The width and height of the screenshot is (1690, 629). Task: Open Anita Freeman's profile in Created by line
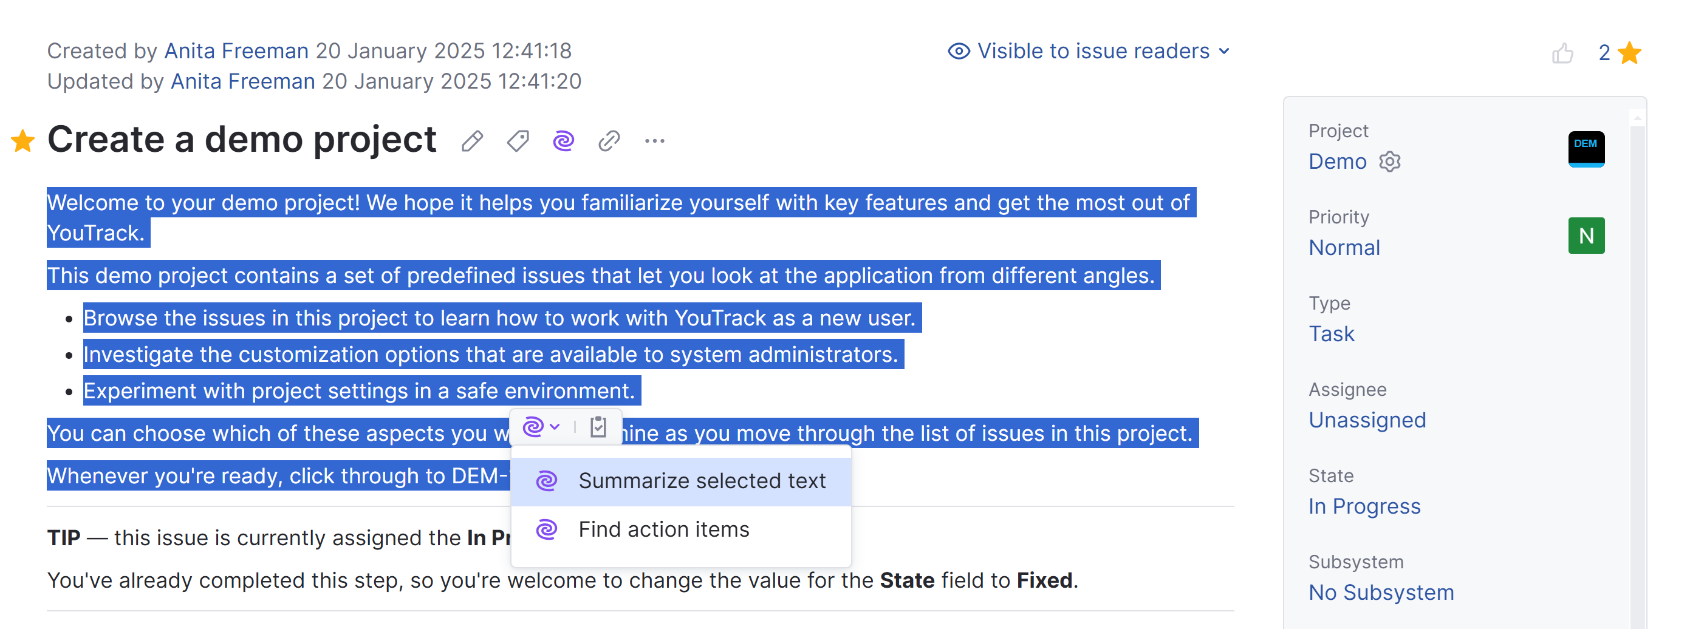[236, 50]
